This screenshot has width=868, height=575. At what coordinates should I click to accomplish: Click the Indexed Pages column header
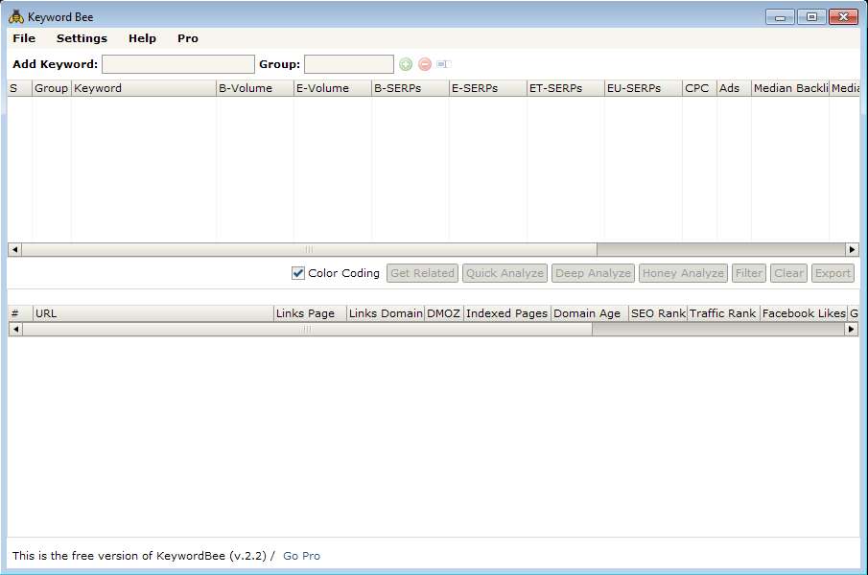click(x=507, y=313)
